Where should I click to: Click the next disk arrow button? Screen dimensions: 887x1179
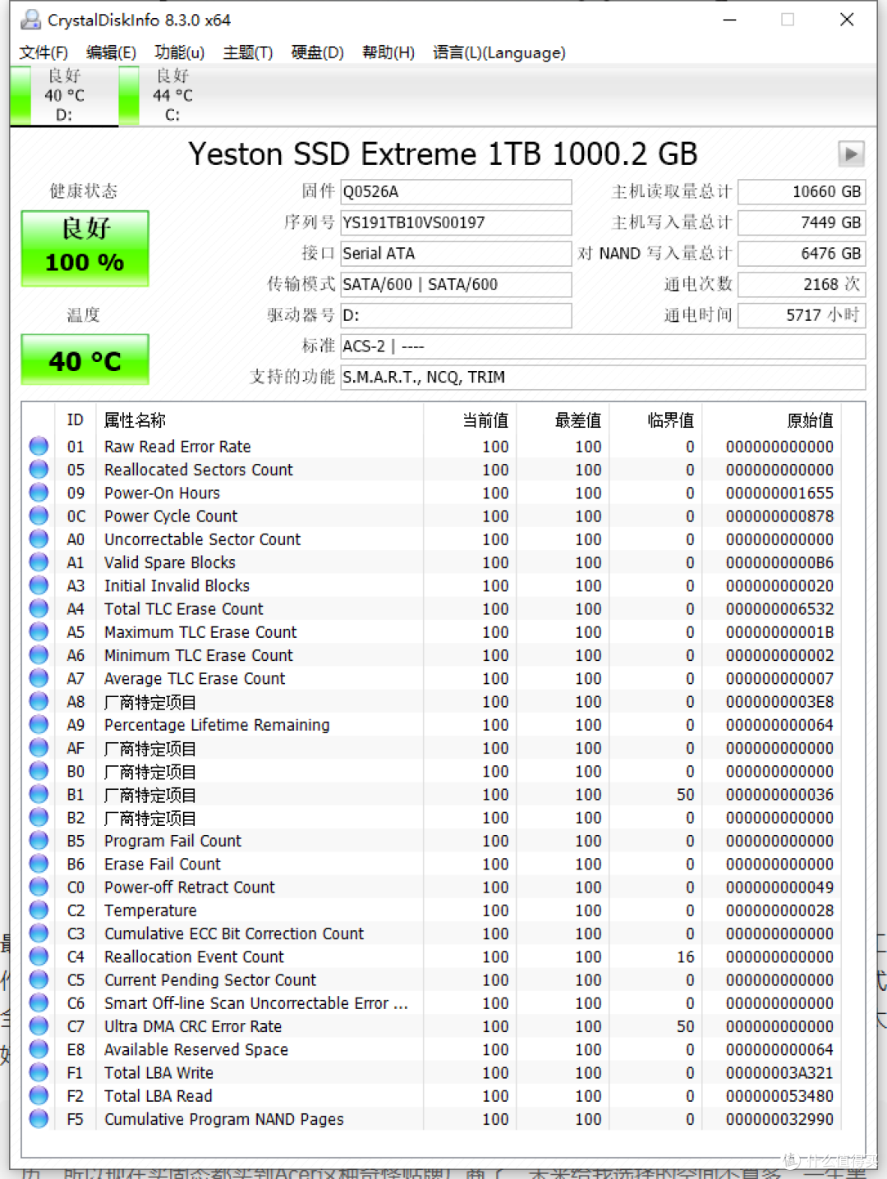click(x=851, y=154)
